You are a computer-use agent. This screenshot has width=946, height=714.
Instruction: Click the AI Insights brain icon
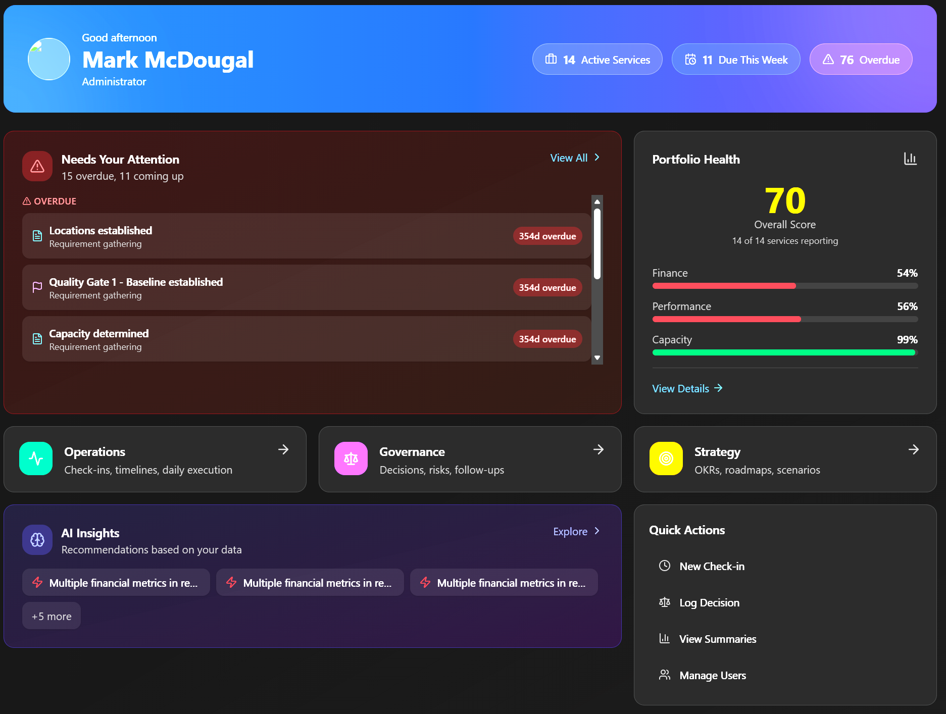(37, 539)
